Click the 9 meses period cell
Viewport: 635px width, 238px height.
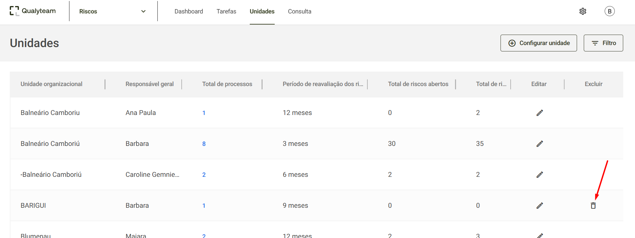[295, 205]
